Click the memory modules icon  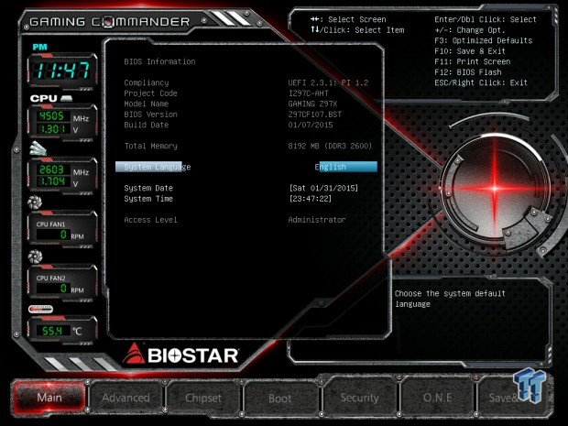tap(38, 148)
